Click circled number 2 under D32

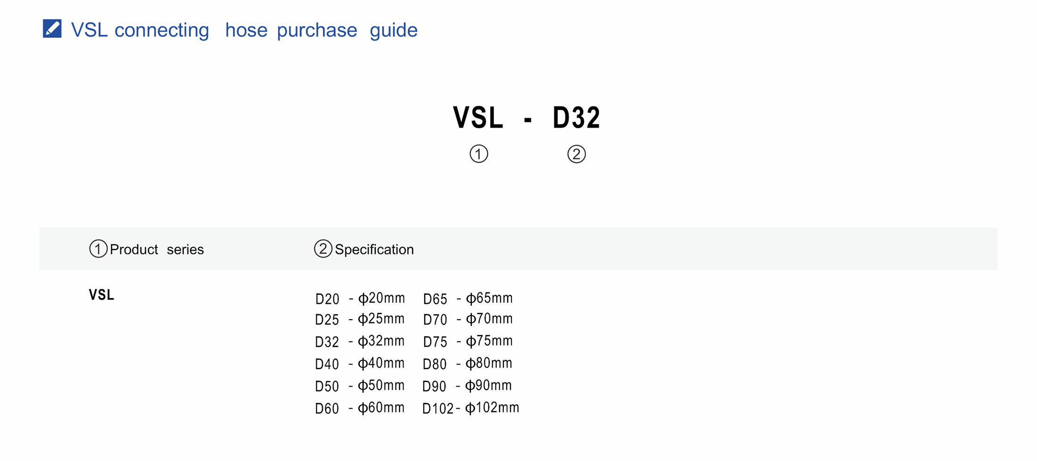pos(576,154)
